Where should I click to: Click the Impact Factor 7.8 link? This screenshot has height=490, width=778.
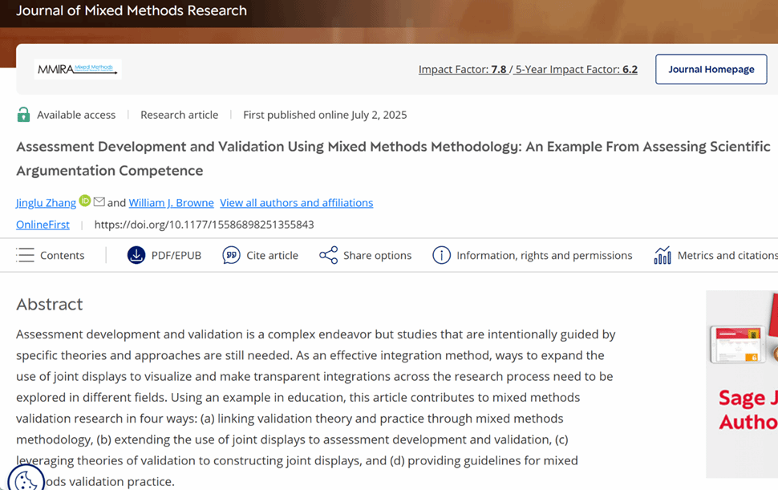(x=462, y=70)
